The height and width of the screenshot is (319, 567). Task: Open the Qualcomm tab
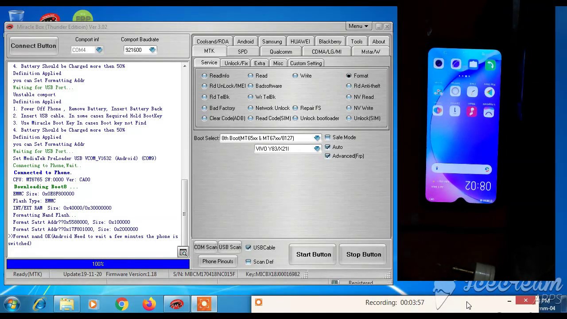281,52
